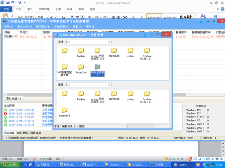Open the Backup folder in local pane
Image resolution: width=225 pixels, height=168 pixels.
[81, 53]
